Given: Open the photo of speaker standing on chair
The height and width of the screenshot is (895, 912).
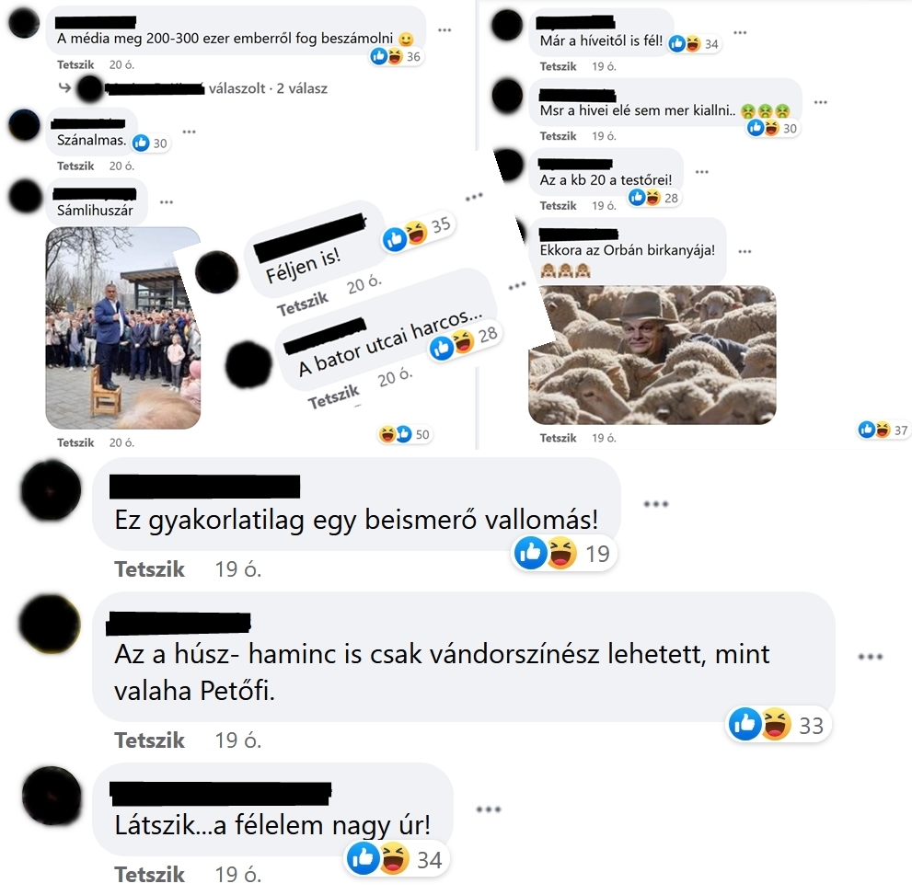Looking at the screenshot, I should (123, 327).
